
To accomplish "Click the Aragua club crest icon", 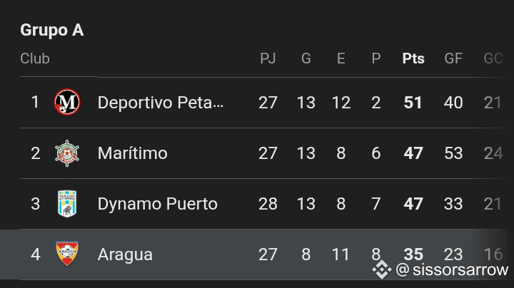I will pos(67,254).
